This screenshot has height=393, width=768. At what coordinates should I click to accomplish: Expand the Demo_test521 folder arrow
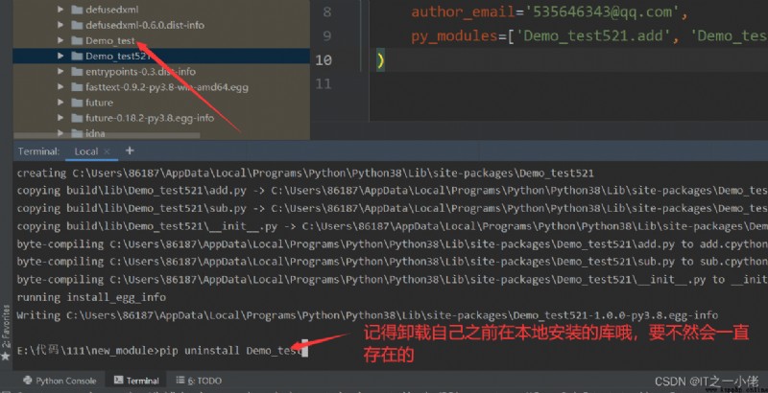point(60,56)
